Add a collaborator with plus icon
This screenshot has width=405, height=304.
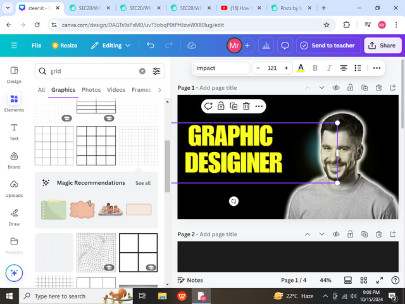[247, 46]
